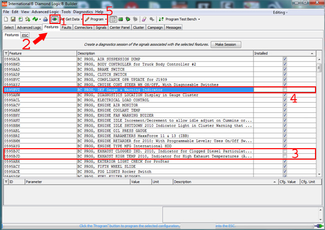
Task: Toggle Installed checkbox for 0595ACY Fifth Wheel Slide
Action: (285, 167)
